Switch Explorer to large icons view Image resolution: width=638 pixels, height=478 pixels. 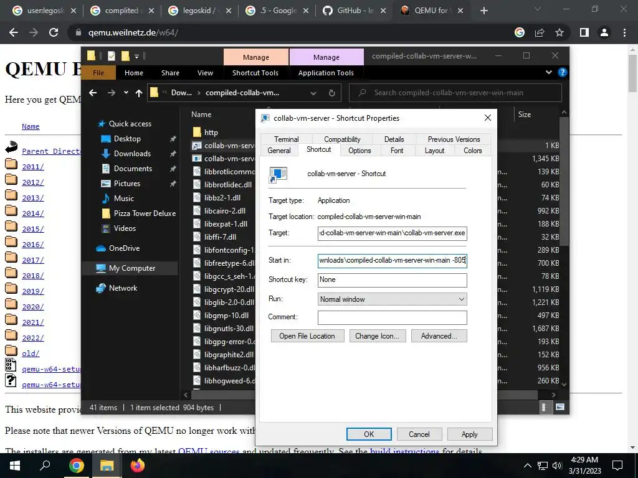click(x=560, y=407)
